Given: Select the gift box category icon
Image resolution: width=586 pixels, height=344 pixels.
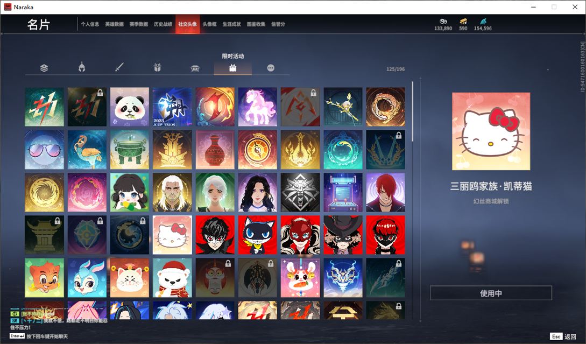Looking at the screenshot, I should coord(157,68).
